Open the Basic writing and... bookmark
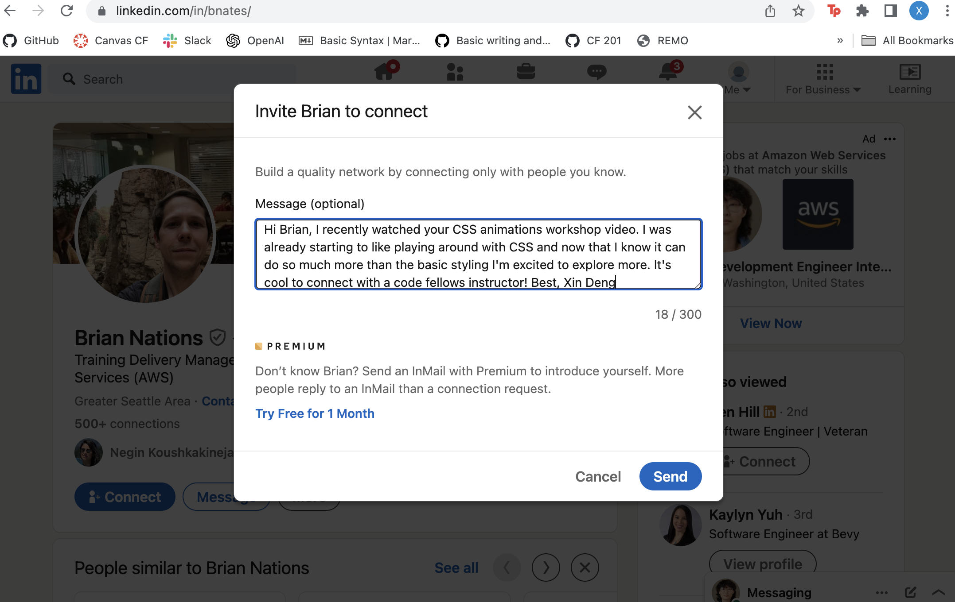Viewport: 955px width, 602px height. point(493,41)
